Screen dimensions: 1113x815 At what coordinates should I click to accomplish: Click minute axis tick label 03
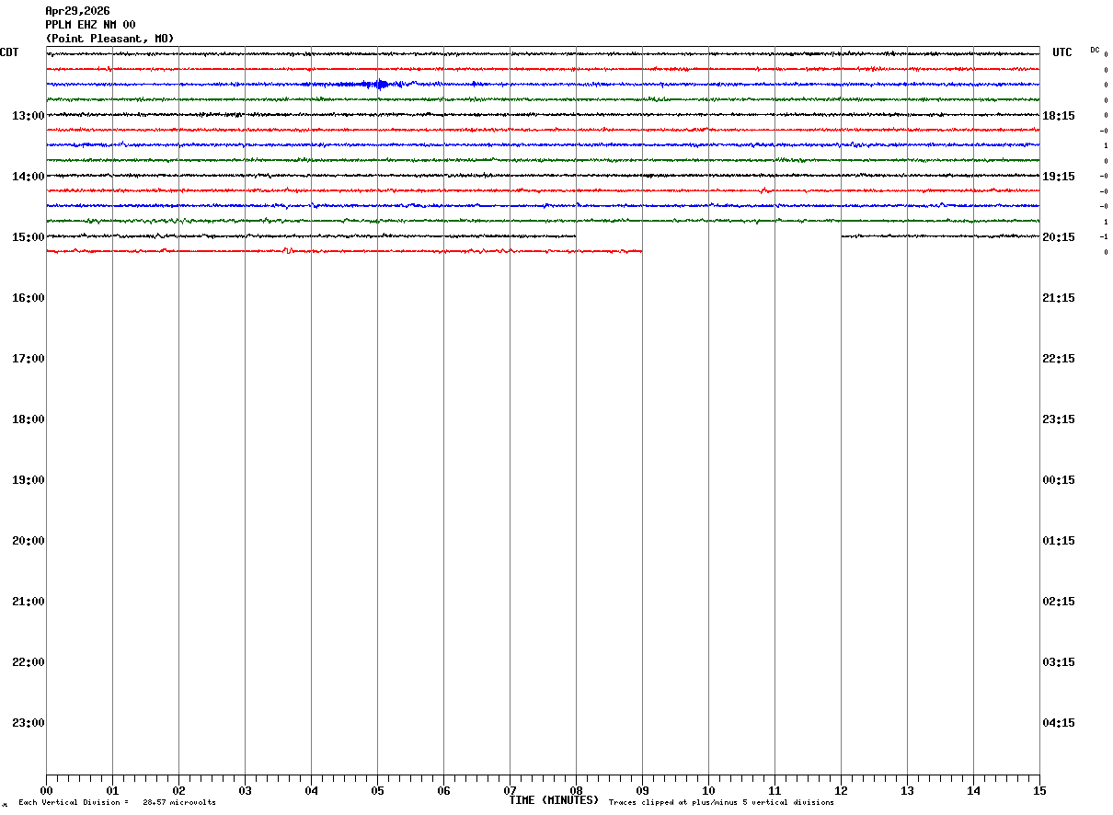(x=245, y=790)
